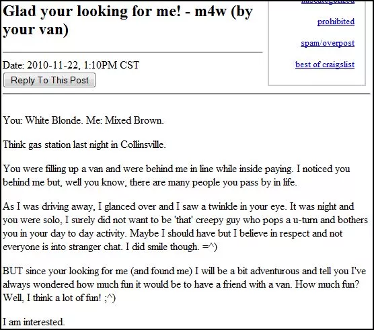374x330 pixels.
Task: Click the paragraph starting 'You were filling up'
Action: click(176, 175)
